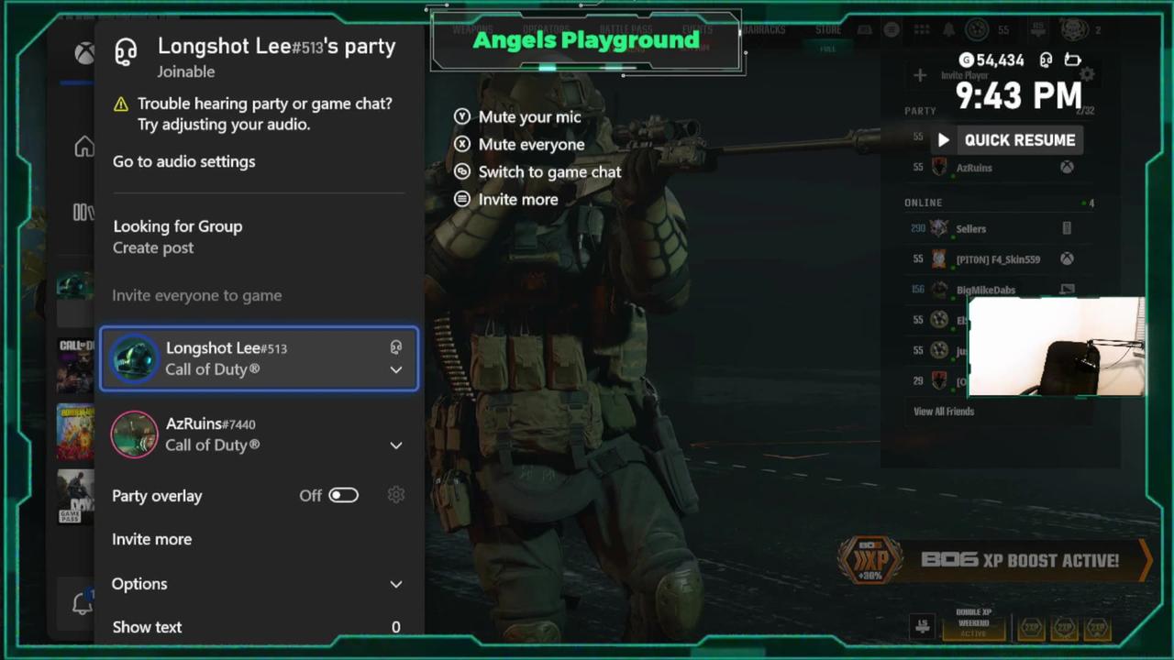Image resolution: width=1174 pixels, height=660 pixels.
Task: Open the Battle Pass tab in game menu
Action: click(x=626, y=30)
